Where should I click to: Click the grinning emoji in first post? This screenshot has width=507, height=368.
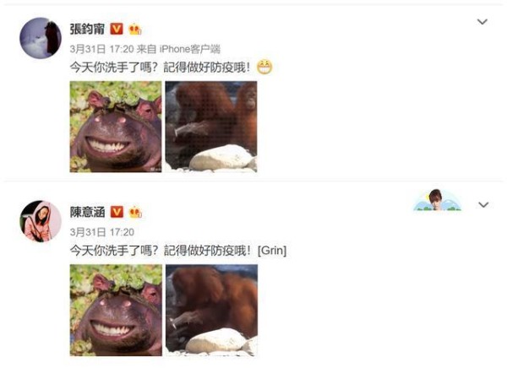[264, 68]
